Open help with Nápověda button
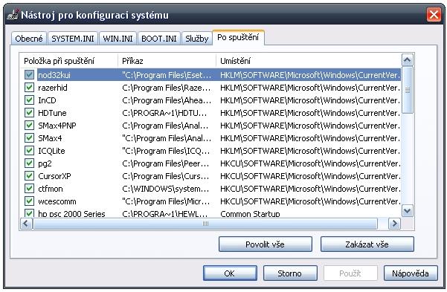 tap(411, 273)
